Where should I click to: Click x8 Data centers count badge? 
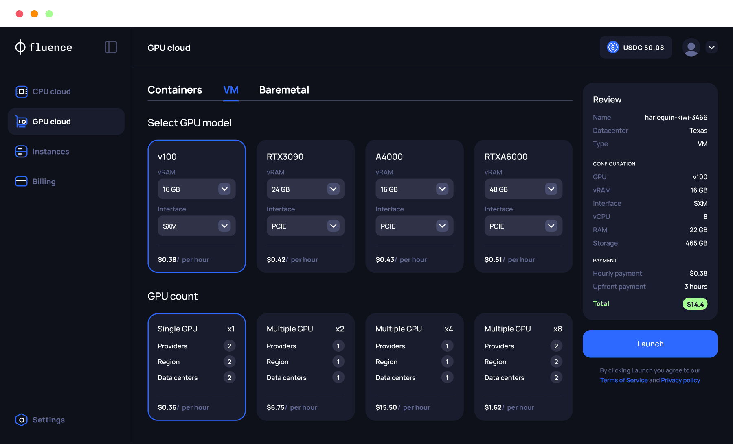click(556, 377)
